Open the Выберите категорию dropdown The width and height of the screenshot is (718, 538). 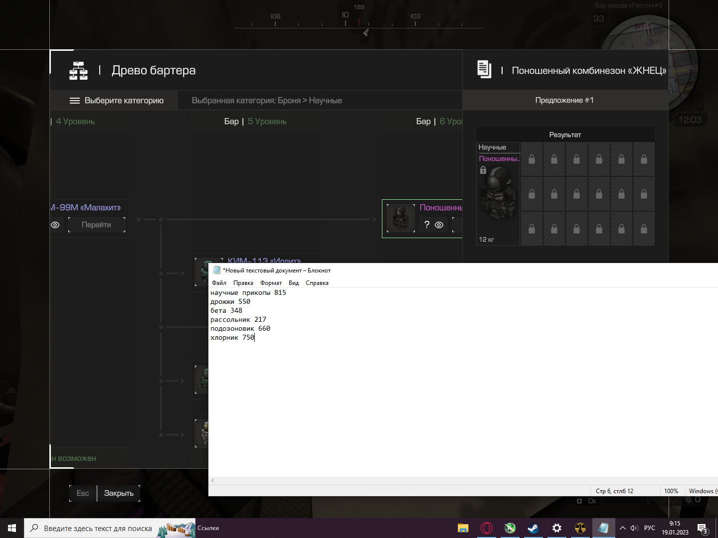click(x=114, y=100)
